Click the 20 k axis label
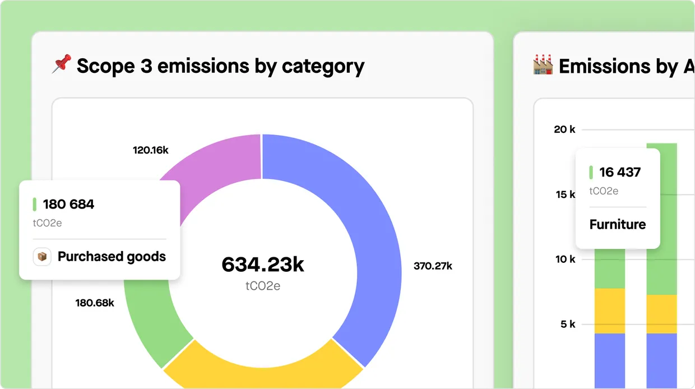The image size is (695, 389). [x=564, y=129]
